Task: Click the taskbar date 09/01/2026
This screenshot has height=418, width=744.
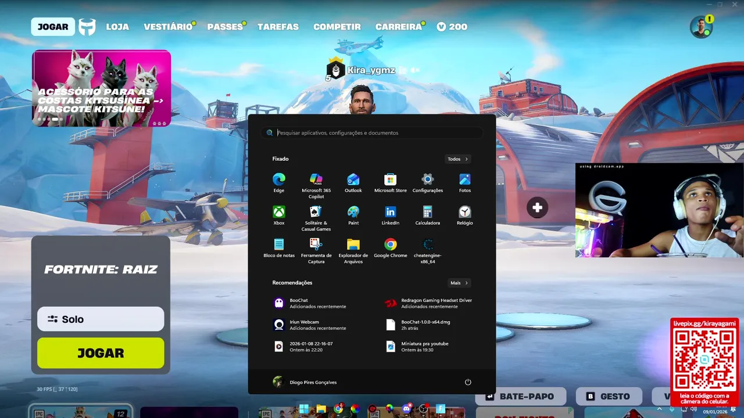Action: tap(715, 412)
